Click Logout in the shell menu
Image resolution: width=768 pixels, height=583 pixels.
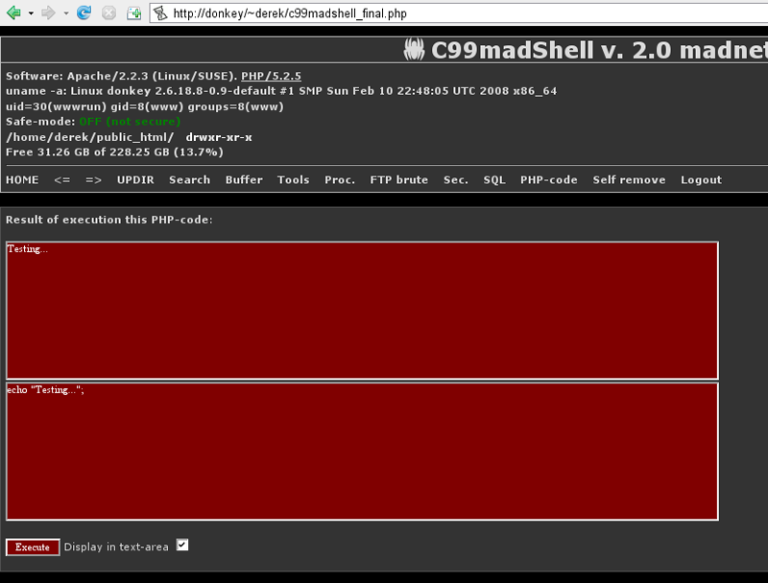[x=701, y=180]
